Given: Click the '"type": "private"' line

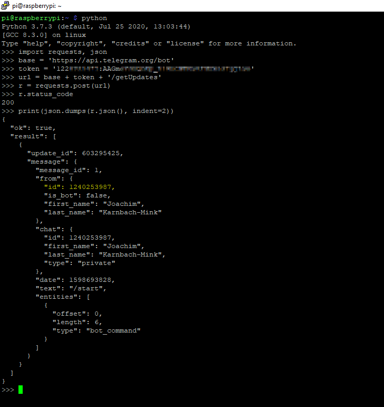Looking at the screenshot, I should point(79,263).
